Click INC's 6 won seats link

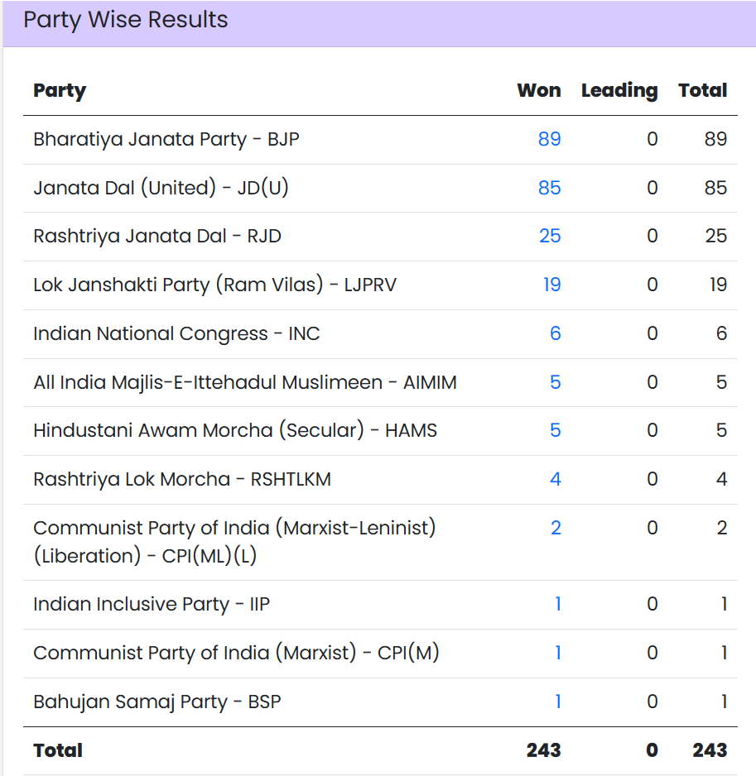(555, 333)
